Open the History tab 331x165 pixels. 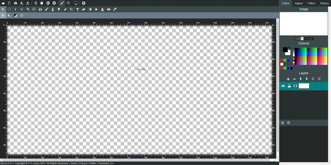point(324,3)
